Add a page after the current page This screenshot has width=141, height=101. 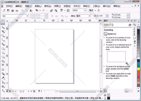coord(34,91)
